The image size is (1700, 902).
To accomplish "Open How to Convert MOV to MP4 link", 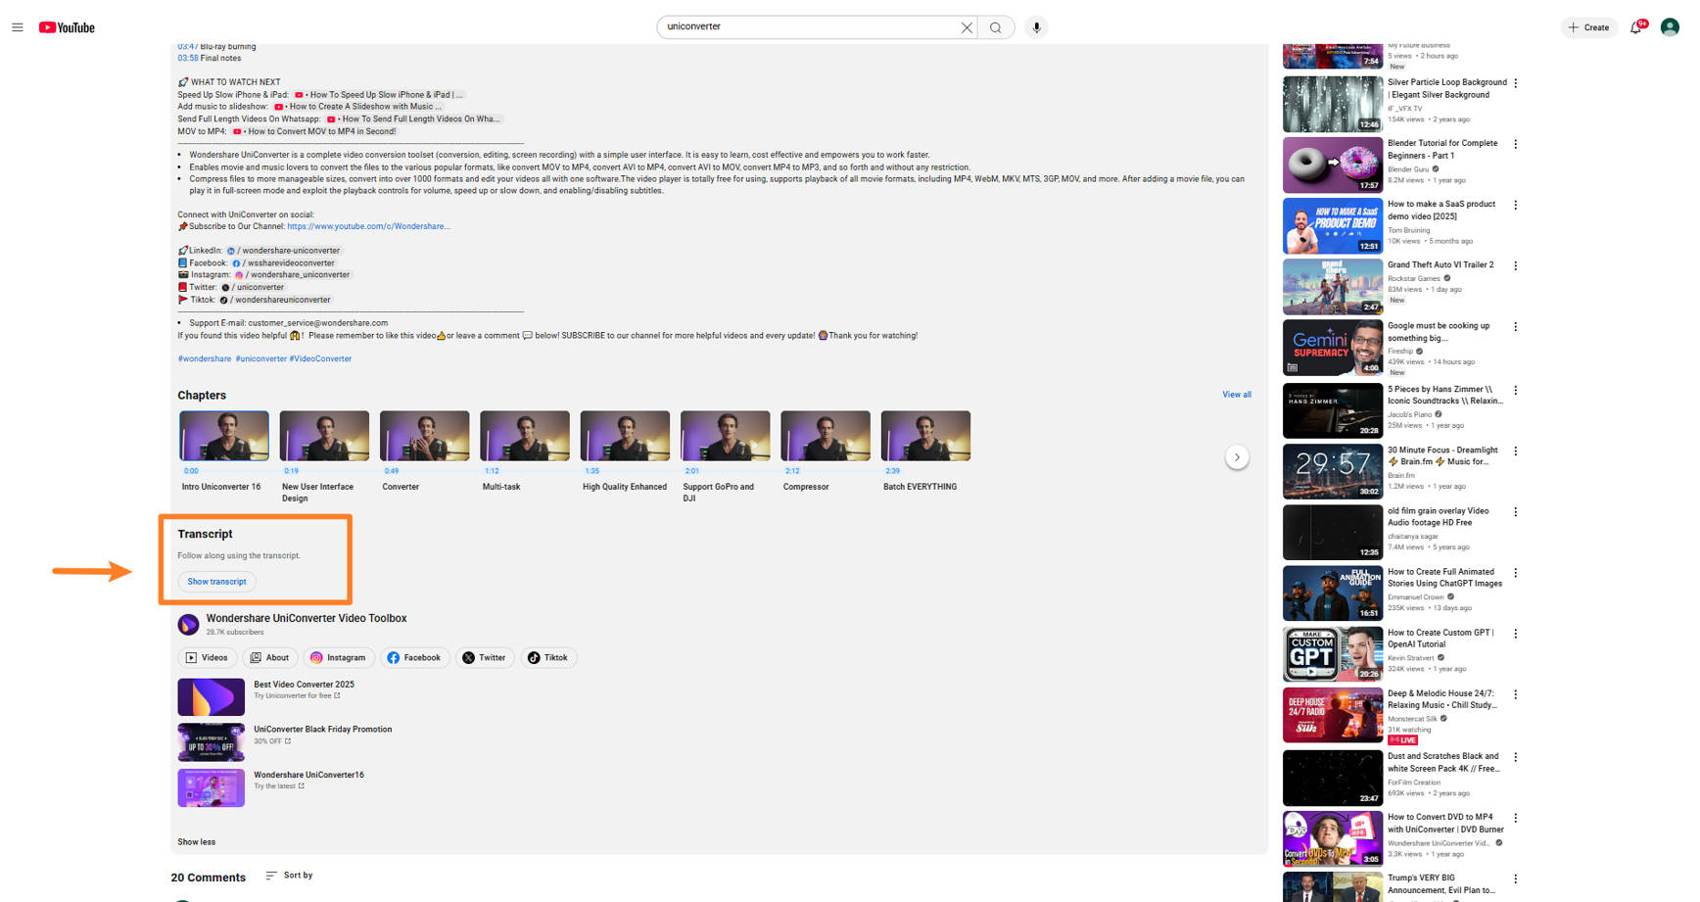I will (314, 131).
